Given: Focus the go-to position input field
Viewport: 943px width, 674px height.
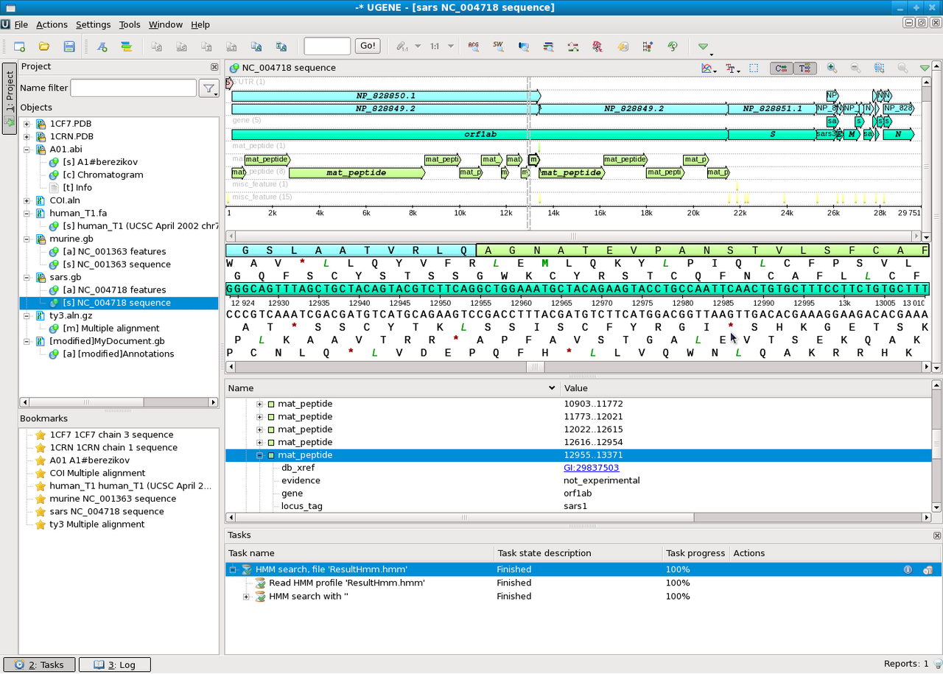Looking at the screenshot, I should pyautogui.click(x=327, y=46).
